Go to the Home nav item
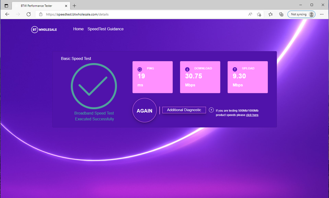 point(78,29)
